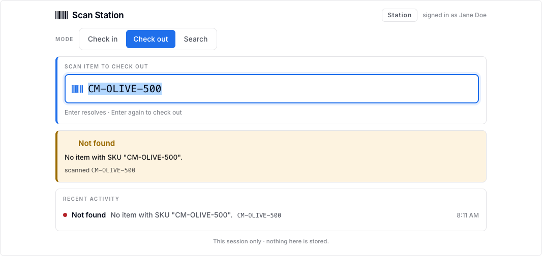The image size is (542, 256).
Task: Click 'This session only' footer note
Action: [271, 241]
